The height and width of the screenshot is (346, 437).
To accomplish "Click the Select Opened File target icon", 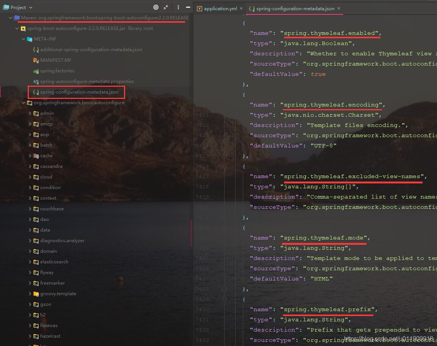I will [156, 7].
